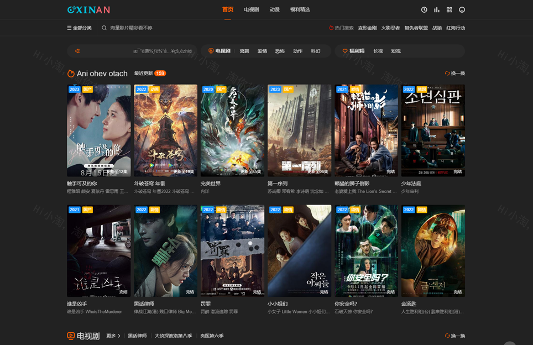This screenshot has width=533, height=345.
Task: Open watch history clock icon
Action: pos(424,10)
